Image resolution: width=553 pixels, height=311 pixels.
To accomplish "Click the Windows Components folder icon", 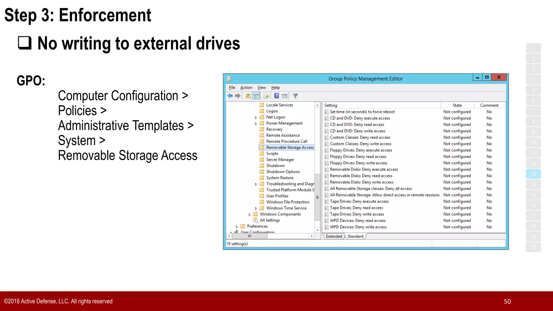I will [x=255, y=214].
